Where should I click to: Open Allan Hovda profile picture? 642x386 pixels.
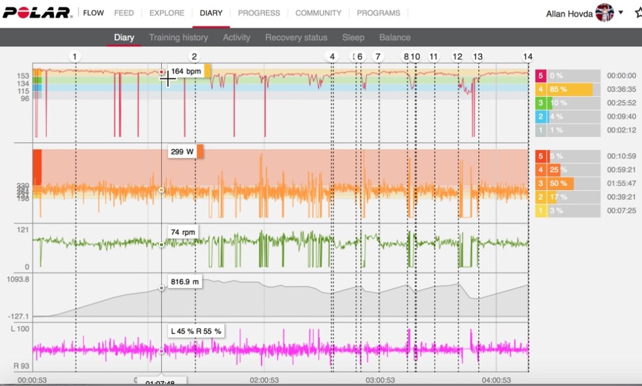coord(604,13)
